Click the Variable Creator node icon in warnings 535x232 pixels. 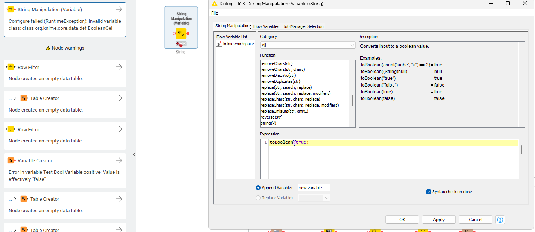click(11, 160)
